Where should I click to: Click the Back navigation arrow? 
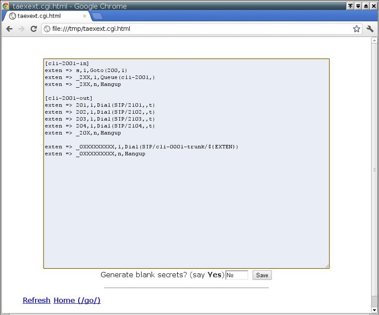(9, 29)
